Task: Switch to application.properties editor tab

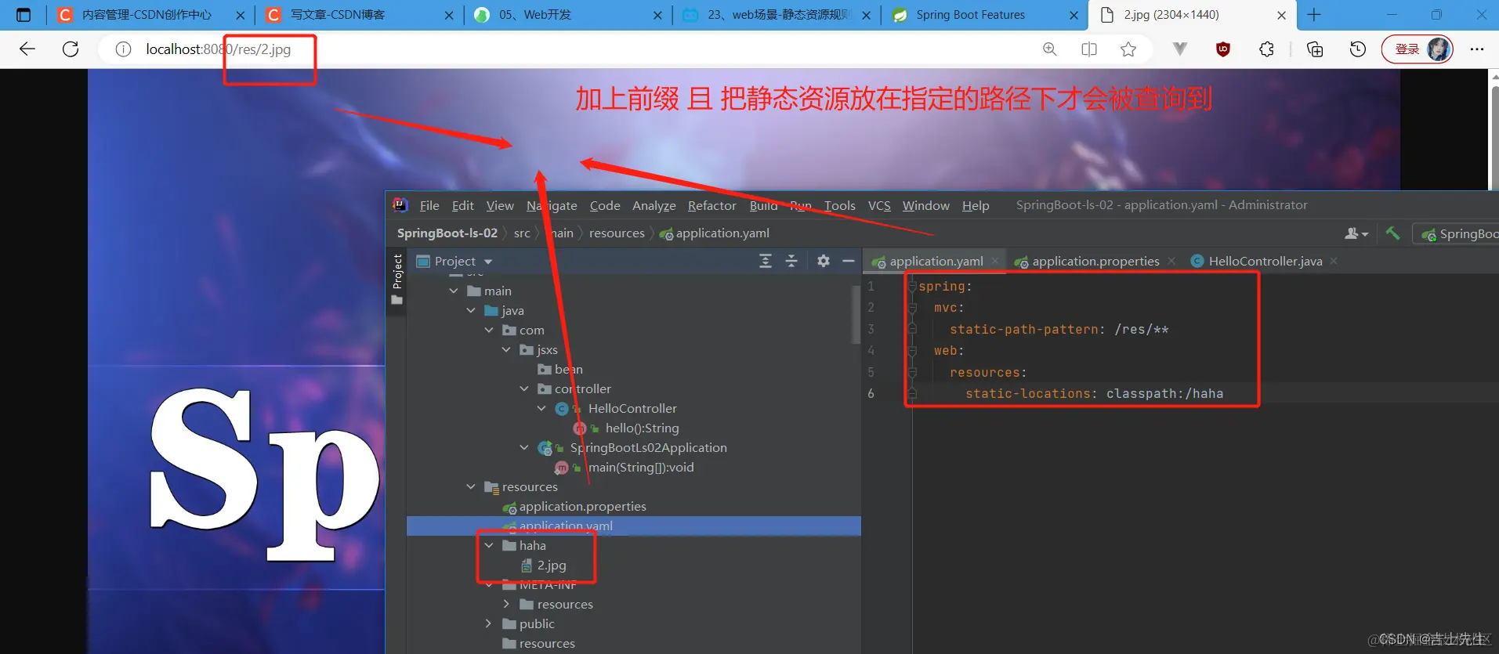Action: 1095,261
